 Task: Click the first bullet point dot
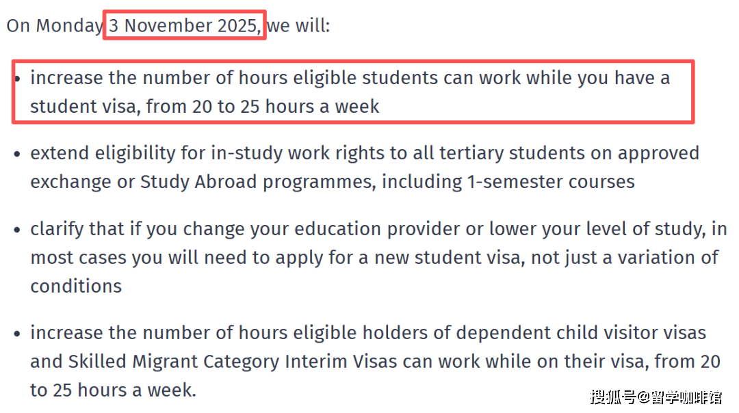point(18,78)
